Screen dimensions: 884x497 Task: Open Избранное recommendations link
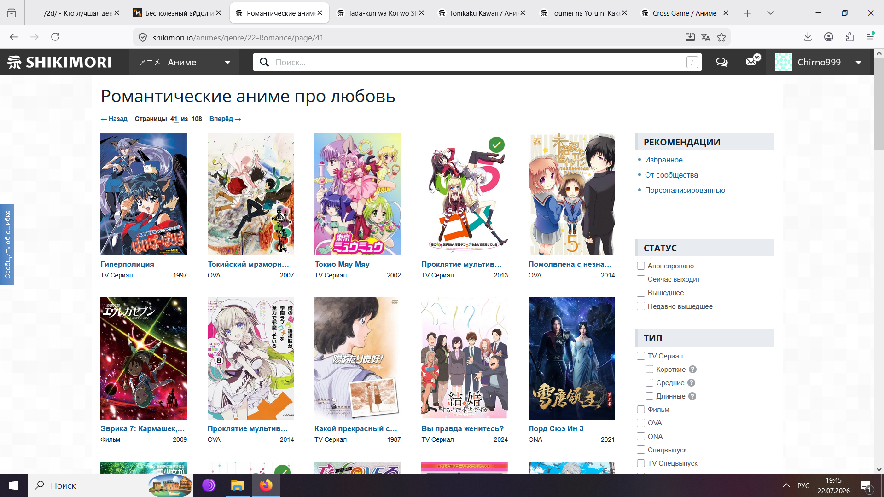663,160
